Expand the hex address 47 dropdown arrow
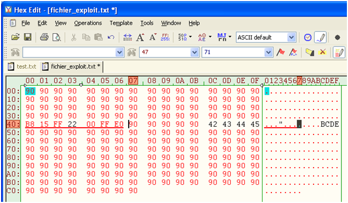This screenshot has height=203, width=348. tap(194, 53)
